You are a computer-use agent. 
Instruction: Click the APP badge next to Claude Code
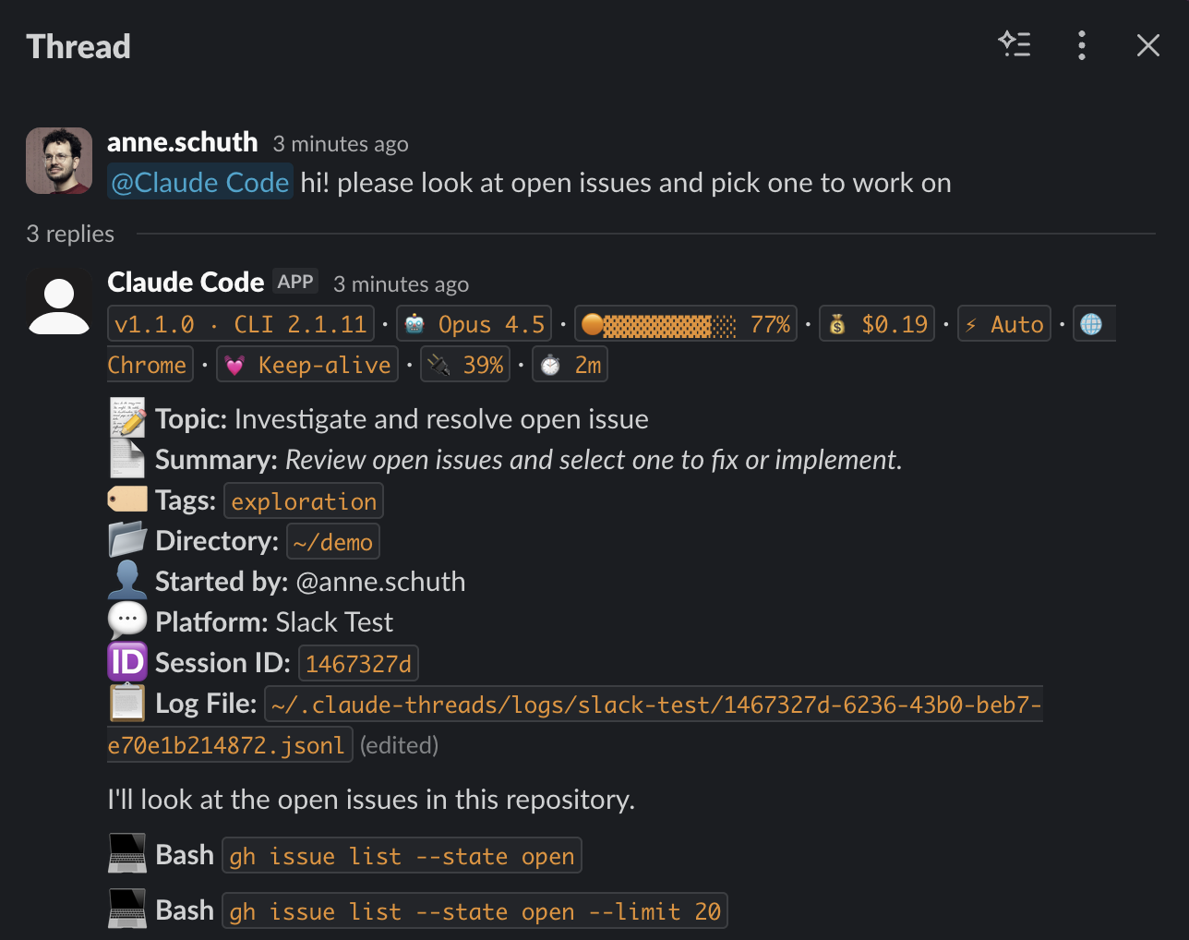point(295,282)
